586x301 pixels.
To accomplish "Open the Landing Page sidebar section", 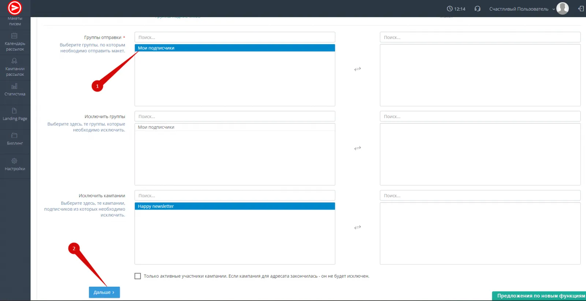I will click(15, 114).
